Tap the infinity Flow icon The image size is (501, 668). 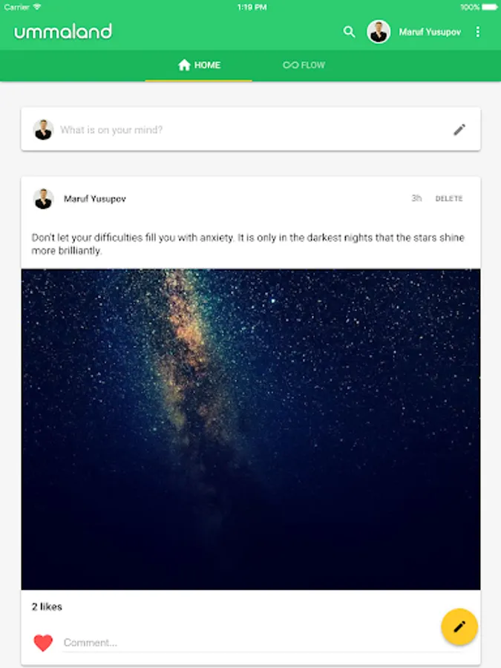coord(290,65)
